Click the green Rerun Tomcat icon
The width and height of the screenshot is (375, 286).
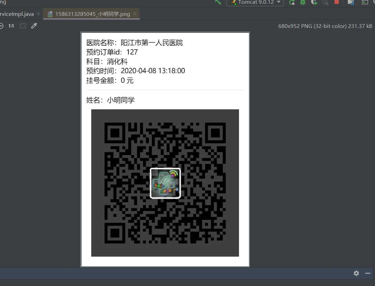(292, 2)
